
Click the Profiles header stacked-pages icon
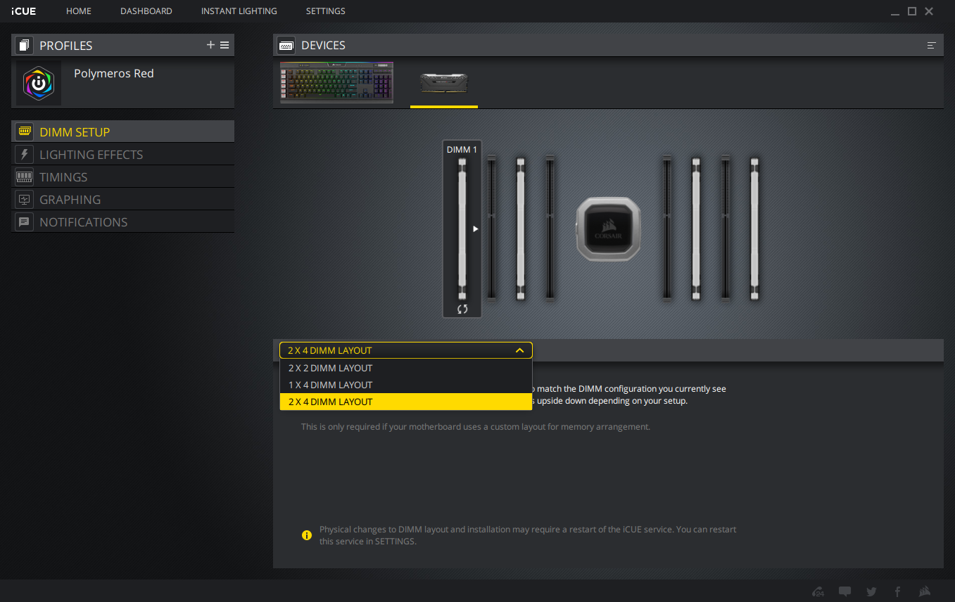25,46
